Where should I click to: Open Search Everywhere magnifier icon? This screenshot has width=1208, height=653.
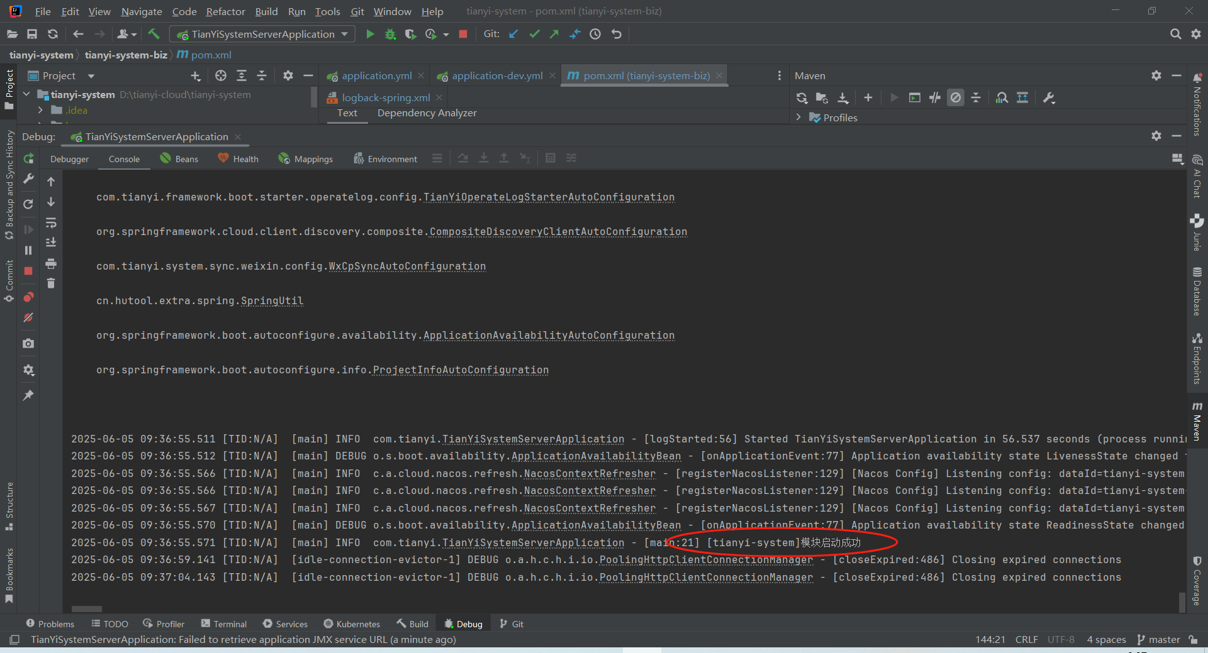(1175, 34)
